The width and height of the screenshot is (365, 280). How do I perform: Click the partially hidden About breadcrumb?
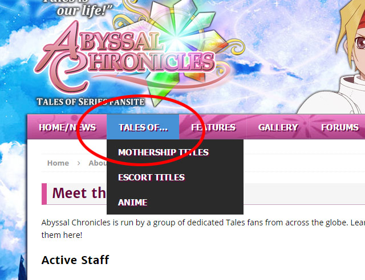coord(98,163)
